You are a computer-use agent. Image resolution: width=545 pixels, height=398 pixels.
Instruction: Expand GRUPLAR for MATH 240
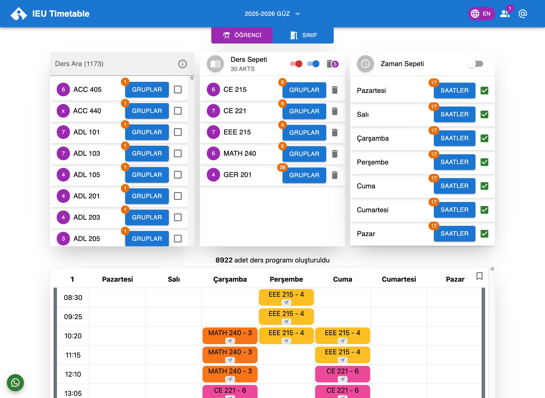[x=304, y=154]
